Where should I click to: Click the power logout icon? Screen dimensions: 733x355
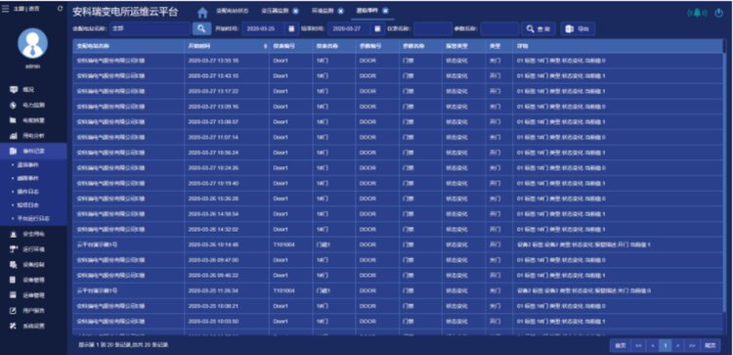pos(719,13)
